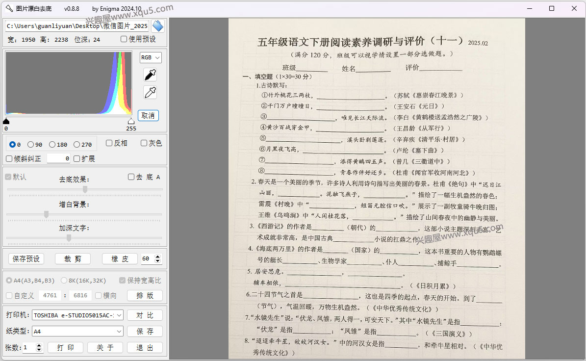Click the 张数 copies stepper arrows

click(x=39, y=348)
